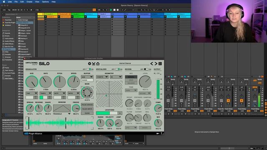Click the SILO load preset up-arrow icon

pos(98,64)
